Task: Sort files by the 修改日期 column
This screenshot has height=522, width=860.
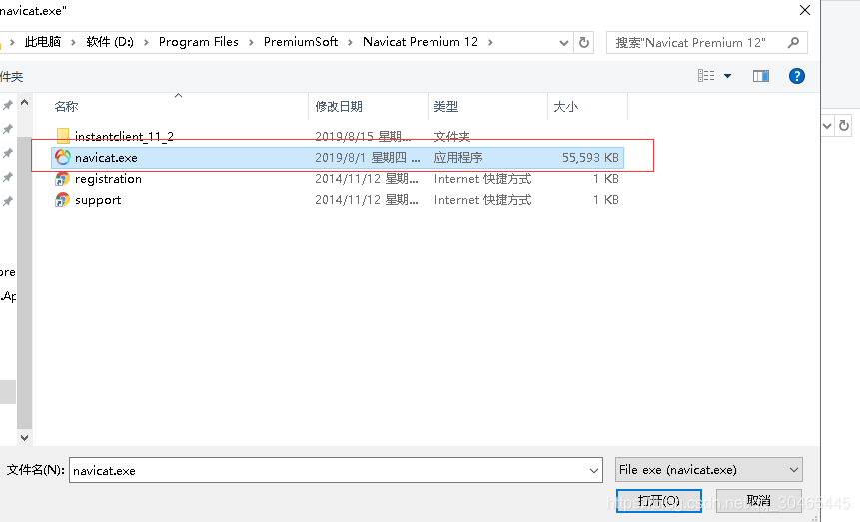Action: pos(339,107)
